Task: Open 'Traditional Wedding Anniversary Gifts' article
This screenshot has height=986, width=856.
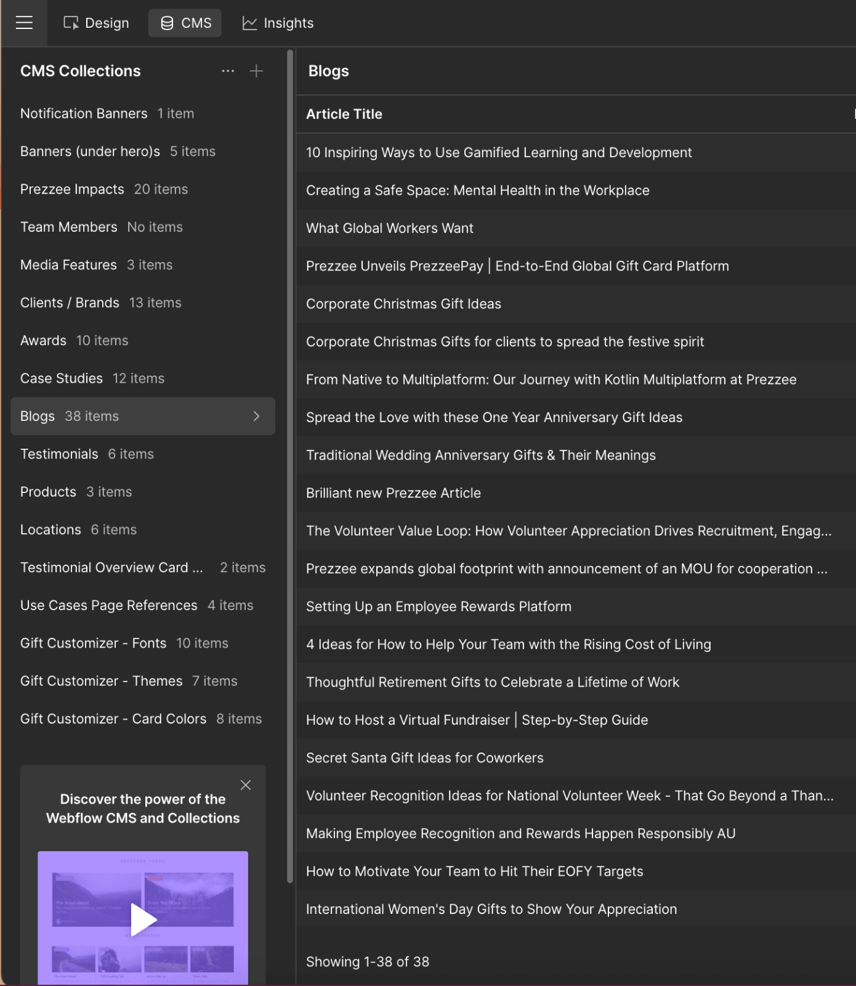Action: (576, 455)
